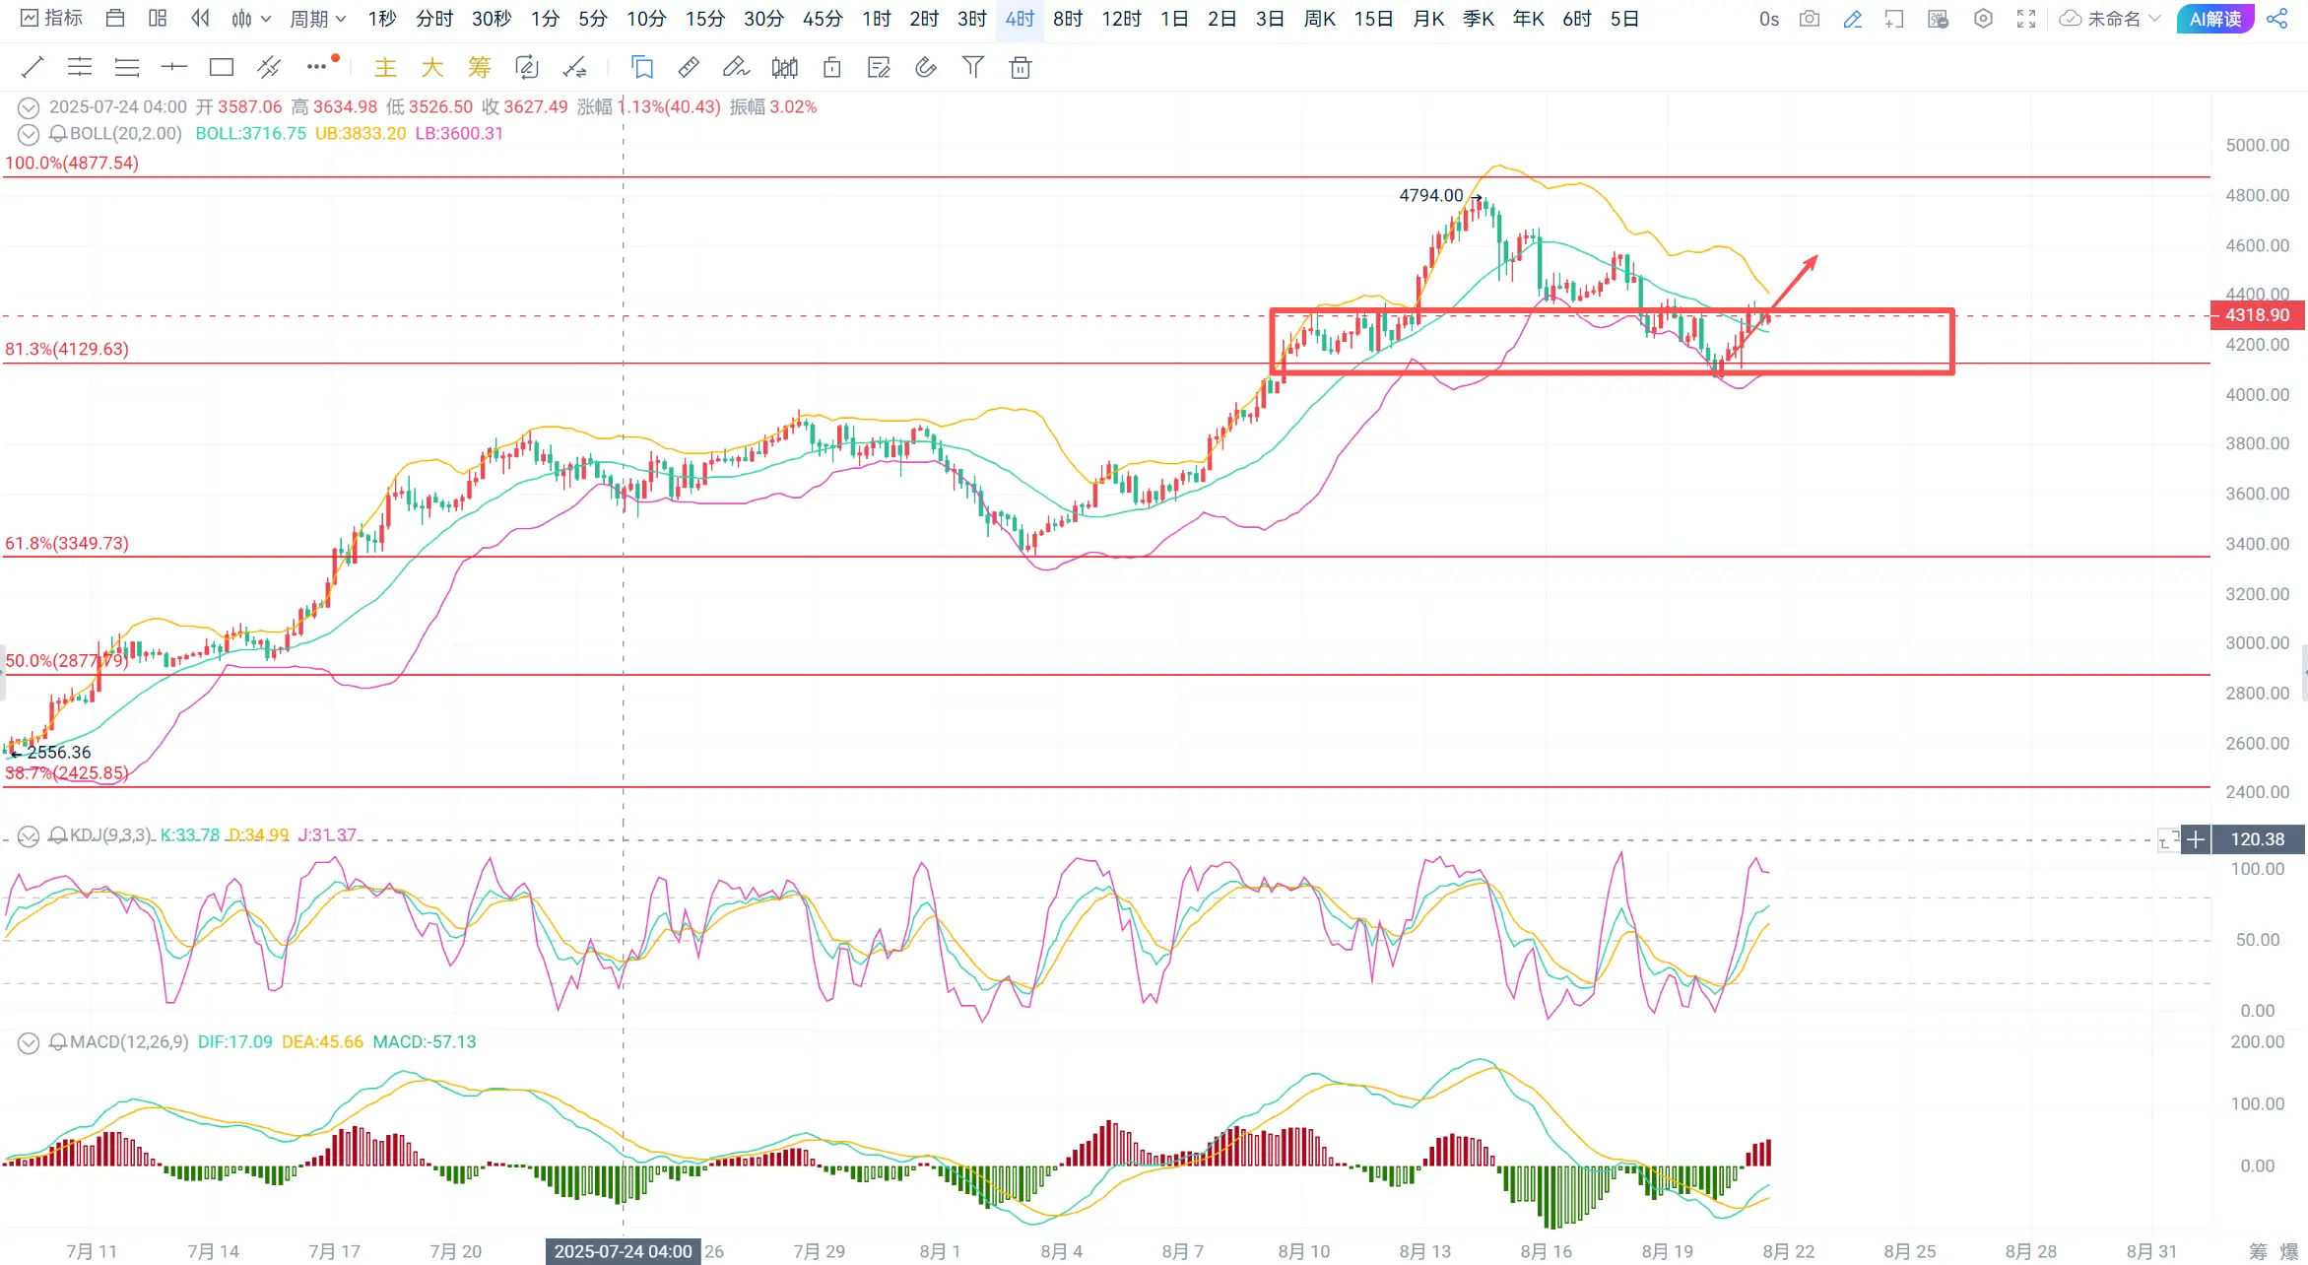
Task: Collapse the main price info row
Action: click(29, 107)
